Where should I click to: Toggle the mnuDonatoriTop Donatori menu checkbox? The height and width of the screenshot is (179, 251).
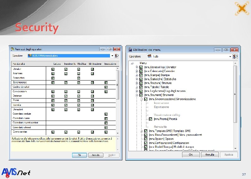[141, 67]
